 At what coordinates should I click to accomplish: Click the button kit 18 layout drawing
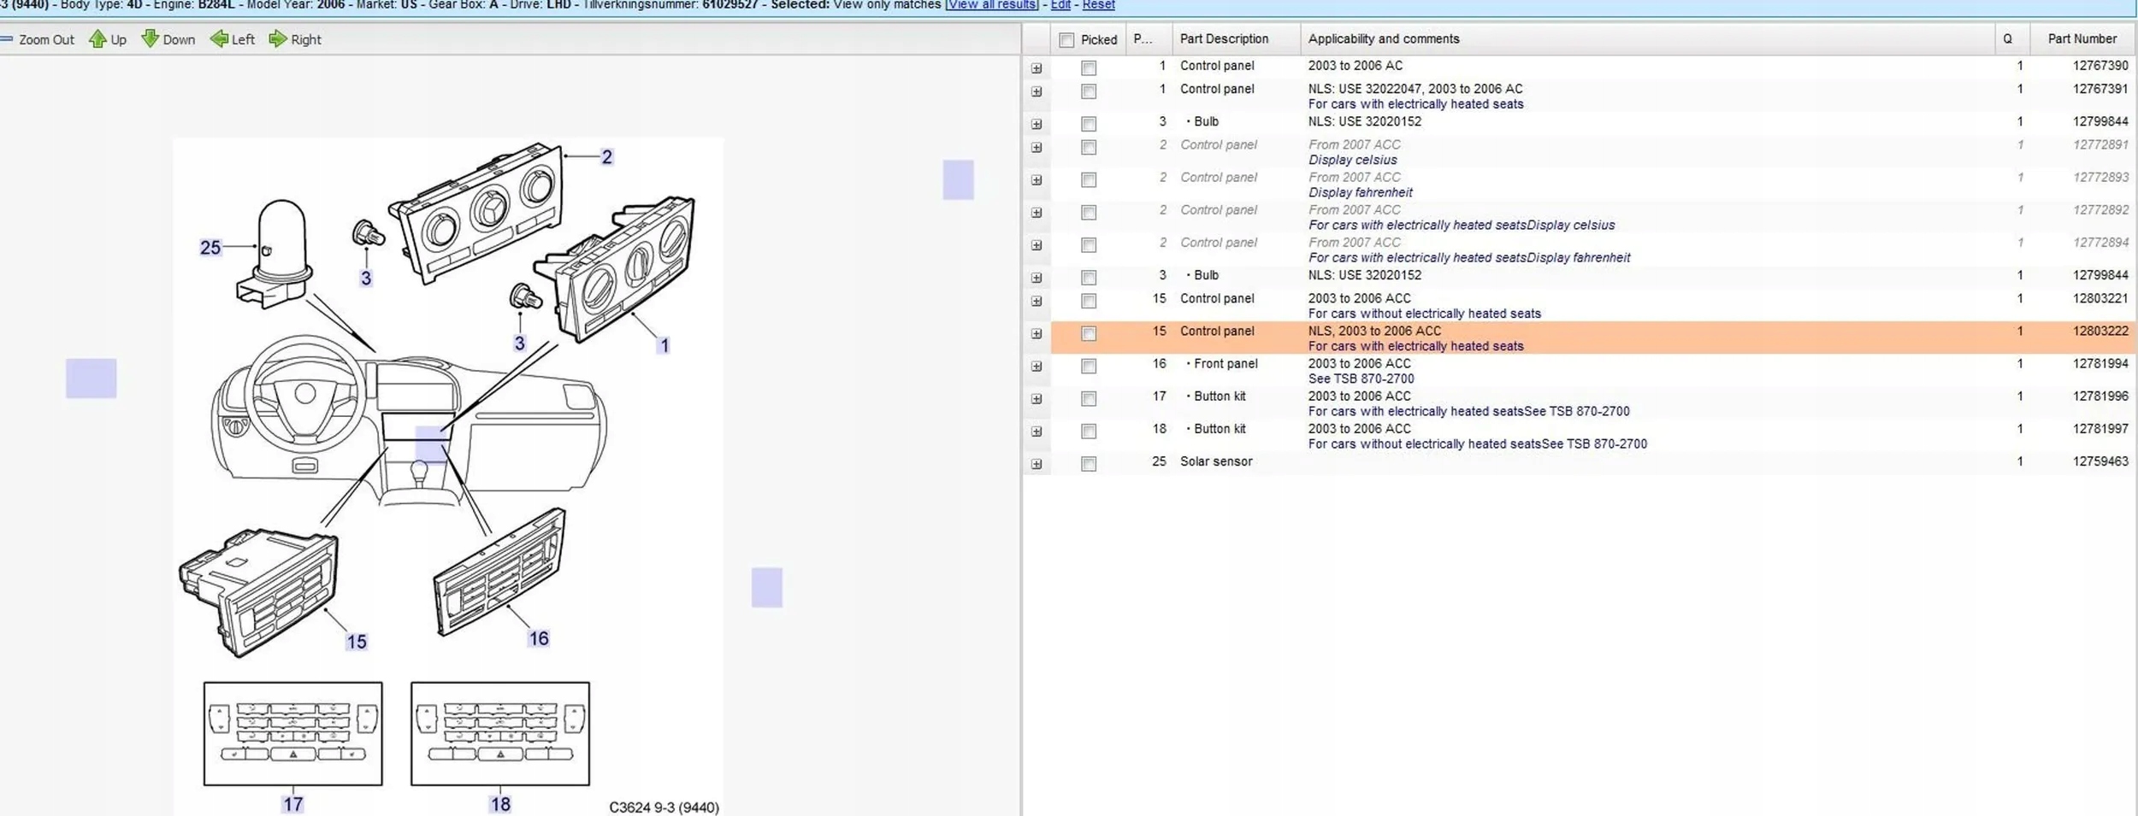pyautogui.click(x=500, y=734)
